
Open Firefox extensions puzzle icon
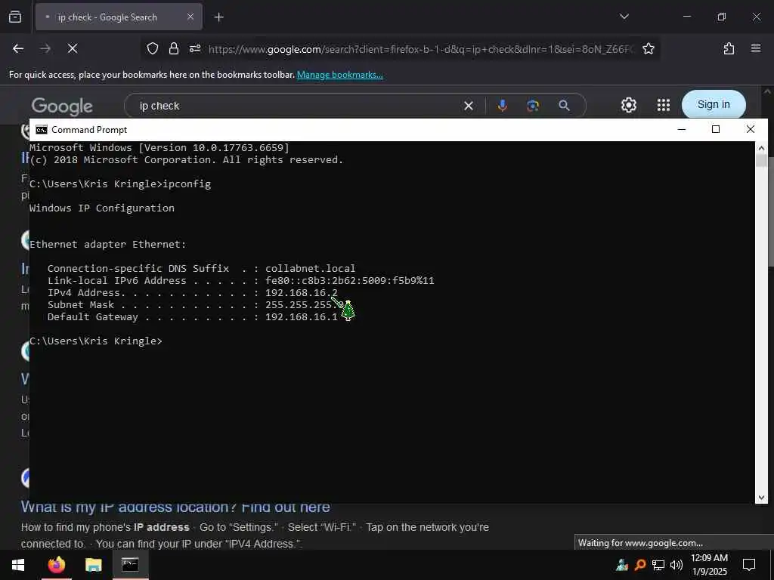click(x=729, y=48)
